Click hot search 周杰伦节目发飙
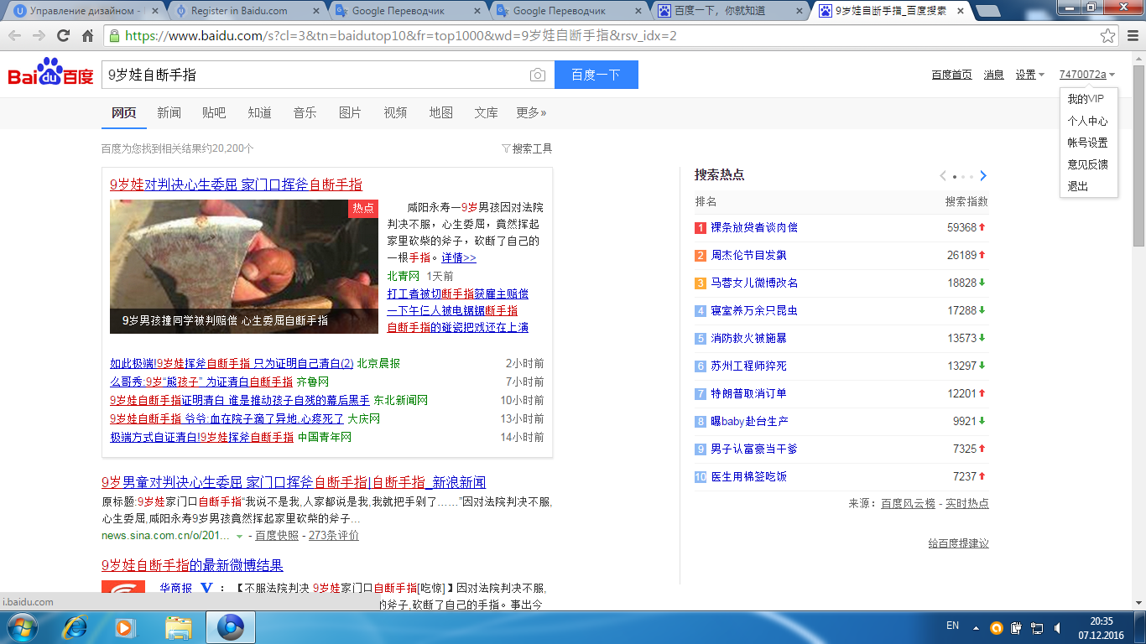Viewport: 1146px width, 644px height. (x=748, y=255)
